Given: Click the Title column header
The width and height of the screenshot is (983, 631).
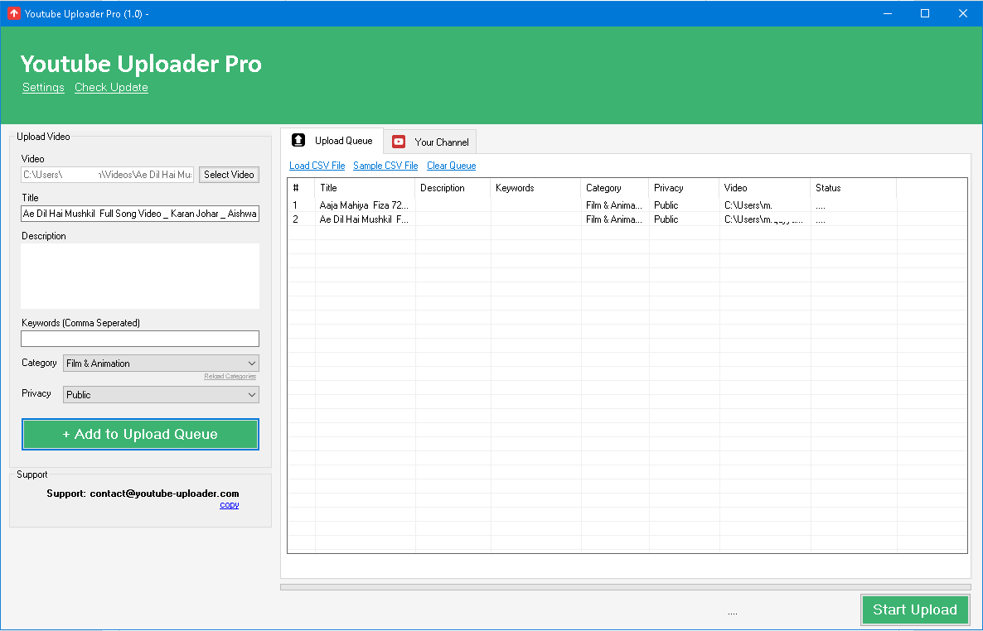Looking at the screenshot, I should coord(365,188).
